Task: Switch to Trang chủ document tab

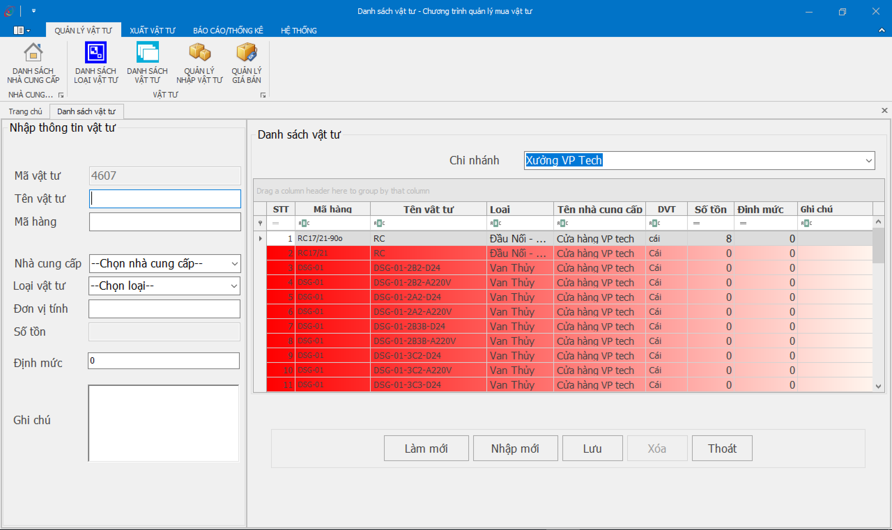Action: point(25,111)
